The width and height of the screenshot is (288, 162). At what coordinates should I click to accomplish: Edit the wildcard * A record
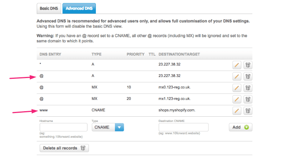click(x=237, y=65)
